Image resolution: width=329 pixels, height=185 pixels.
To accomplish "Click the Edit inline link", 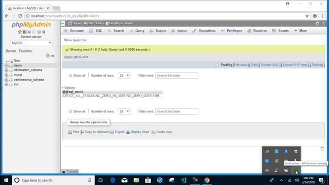I will pyautogui.click(x=241, y=65).
